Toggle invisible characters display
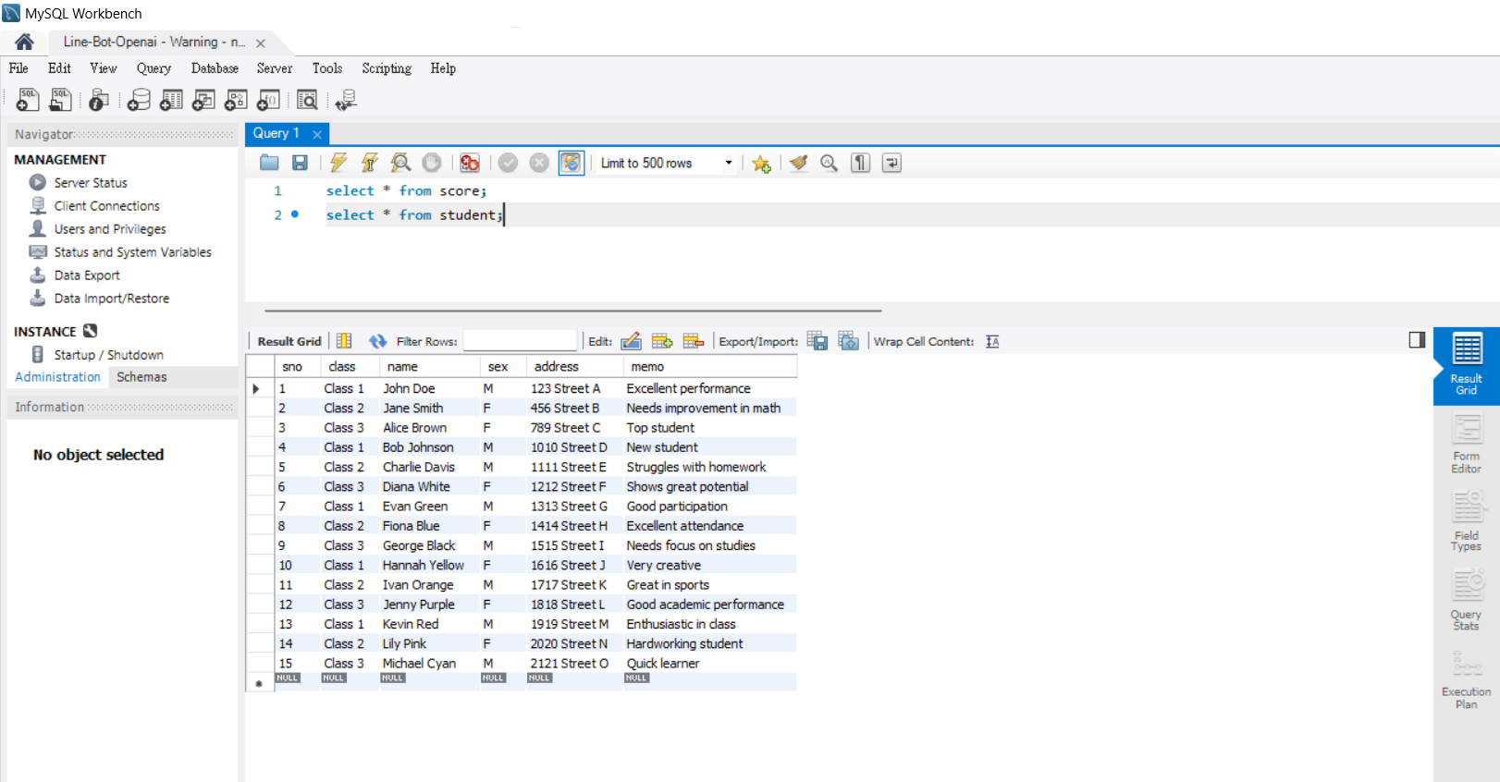1500x782 pixels. tap(861, 163)
